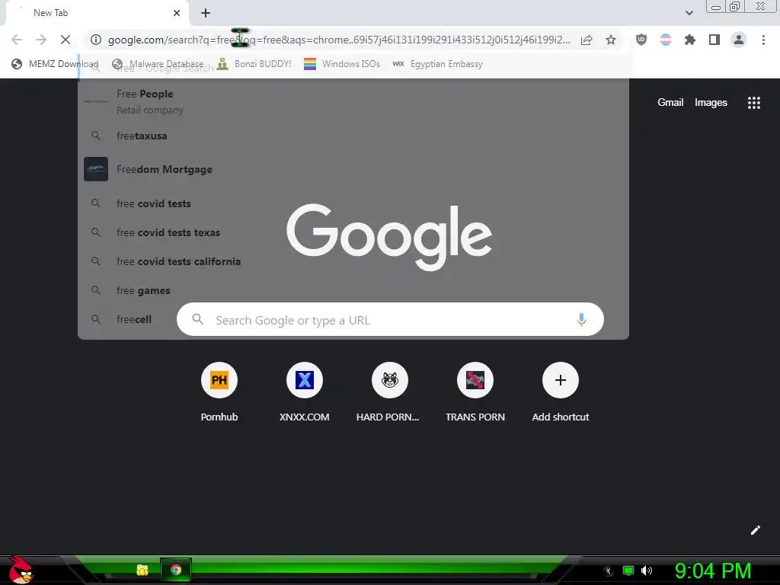Click the address bar URL field
The image size is (780, 585).
338,40
